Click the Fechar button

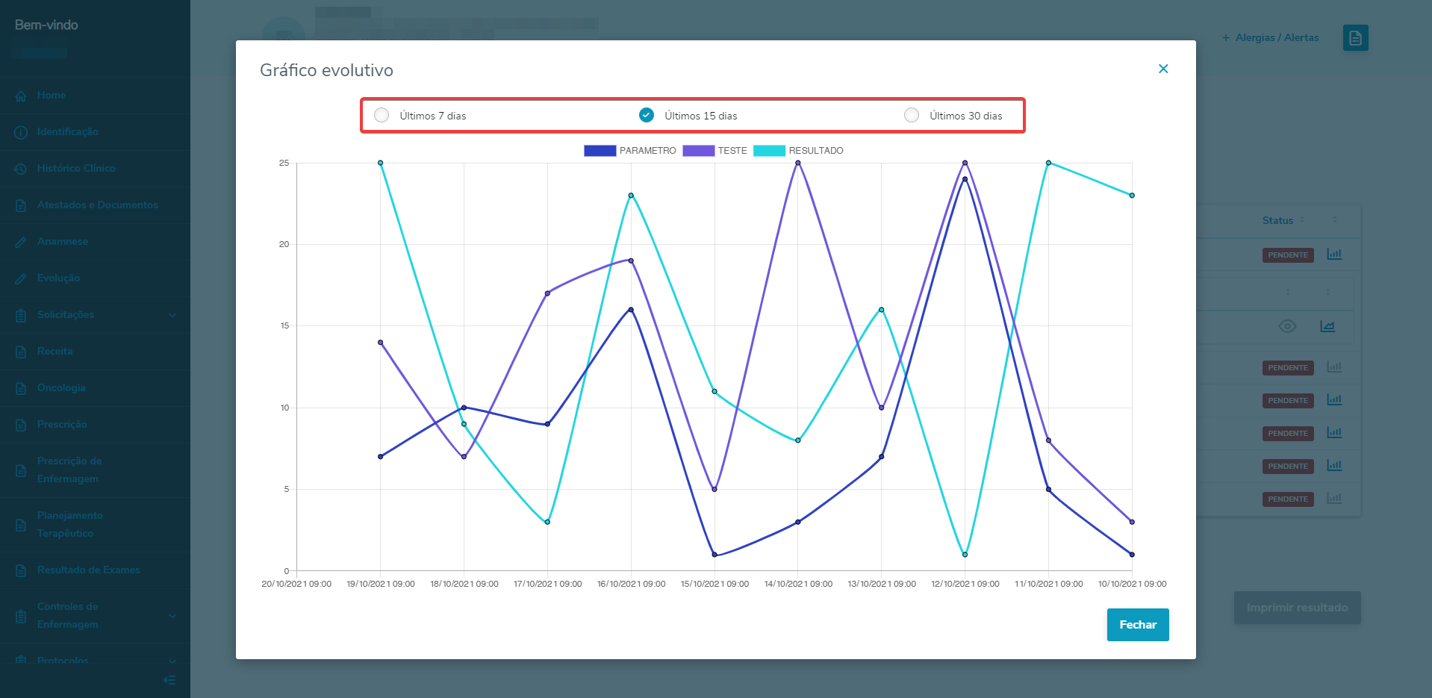click(x=1138, y=625)
